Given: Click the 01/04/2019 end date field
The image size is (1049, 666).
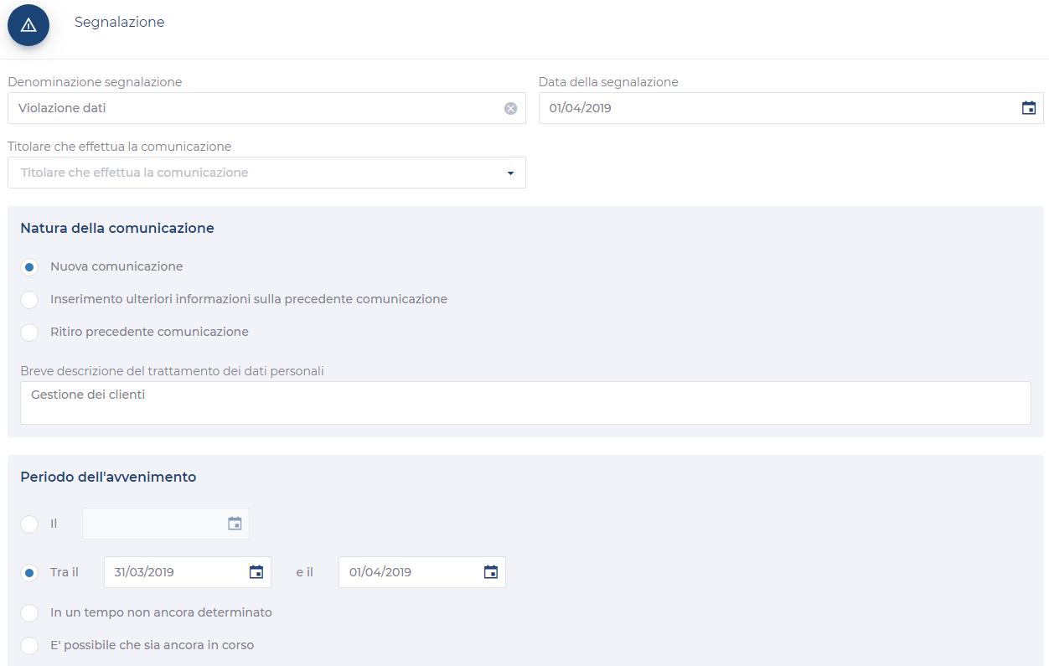Looking at the screenshot, I should 411,572.
